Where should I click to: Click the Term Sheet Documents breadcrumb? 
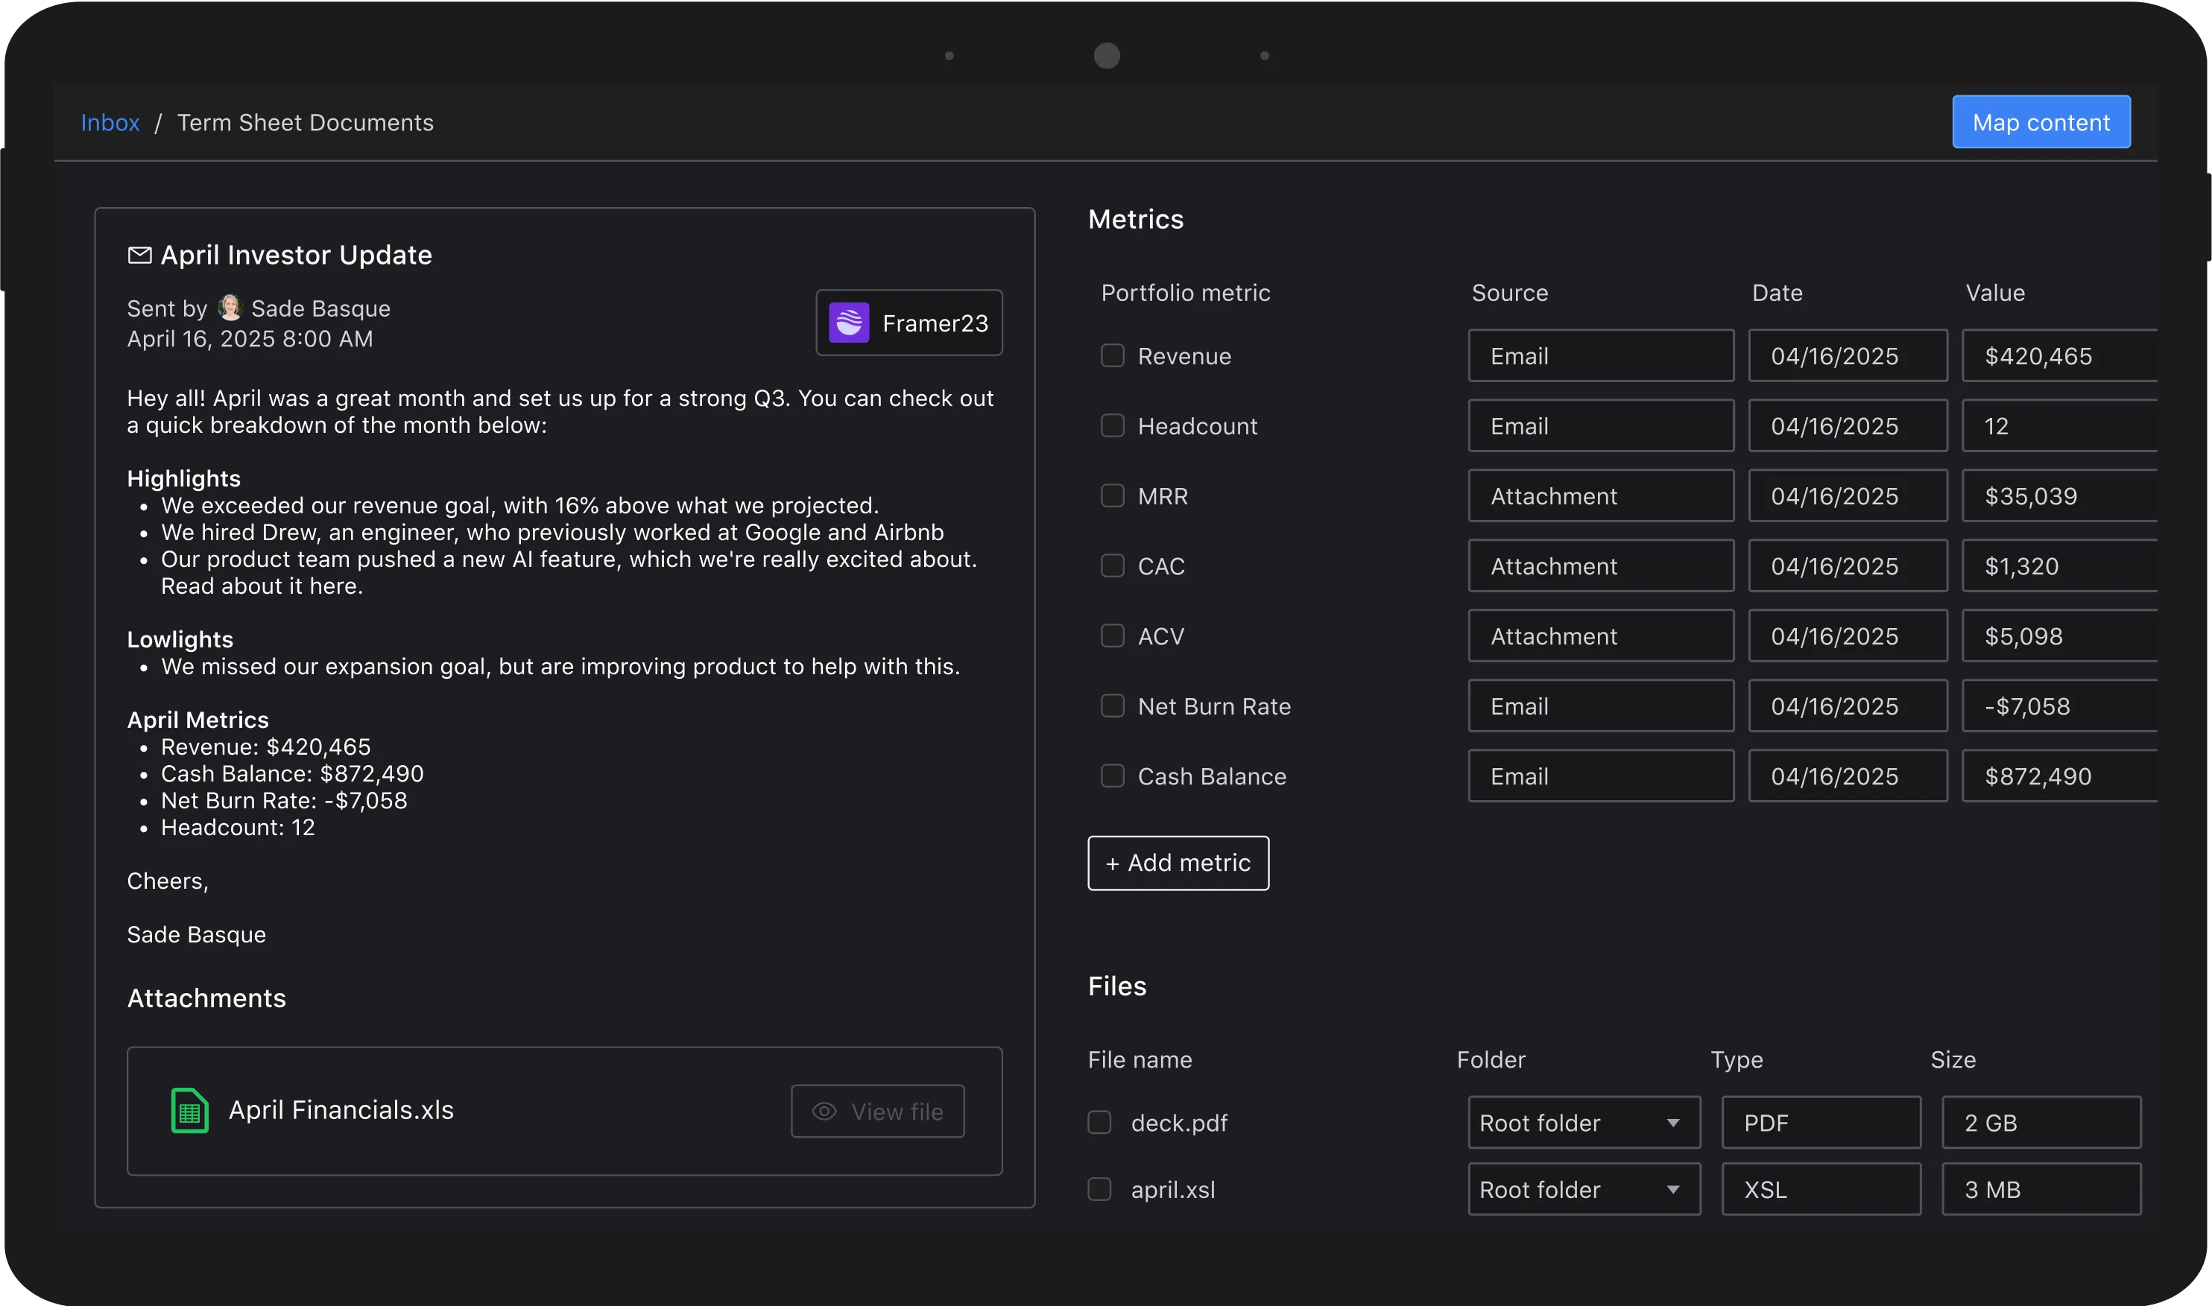pos(306,122)
